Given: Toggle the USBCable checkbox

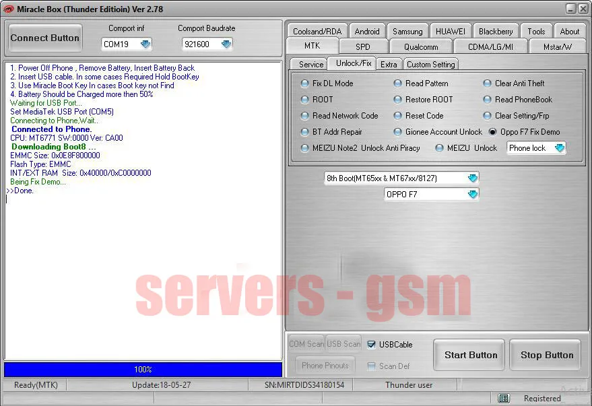Looking at the screenshot, I should (x=371, y=345).
